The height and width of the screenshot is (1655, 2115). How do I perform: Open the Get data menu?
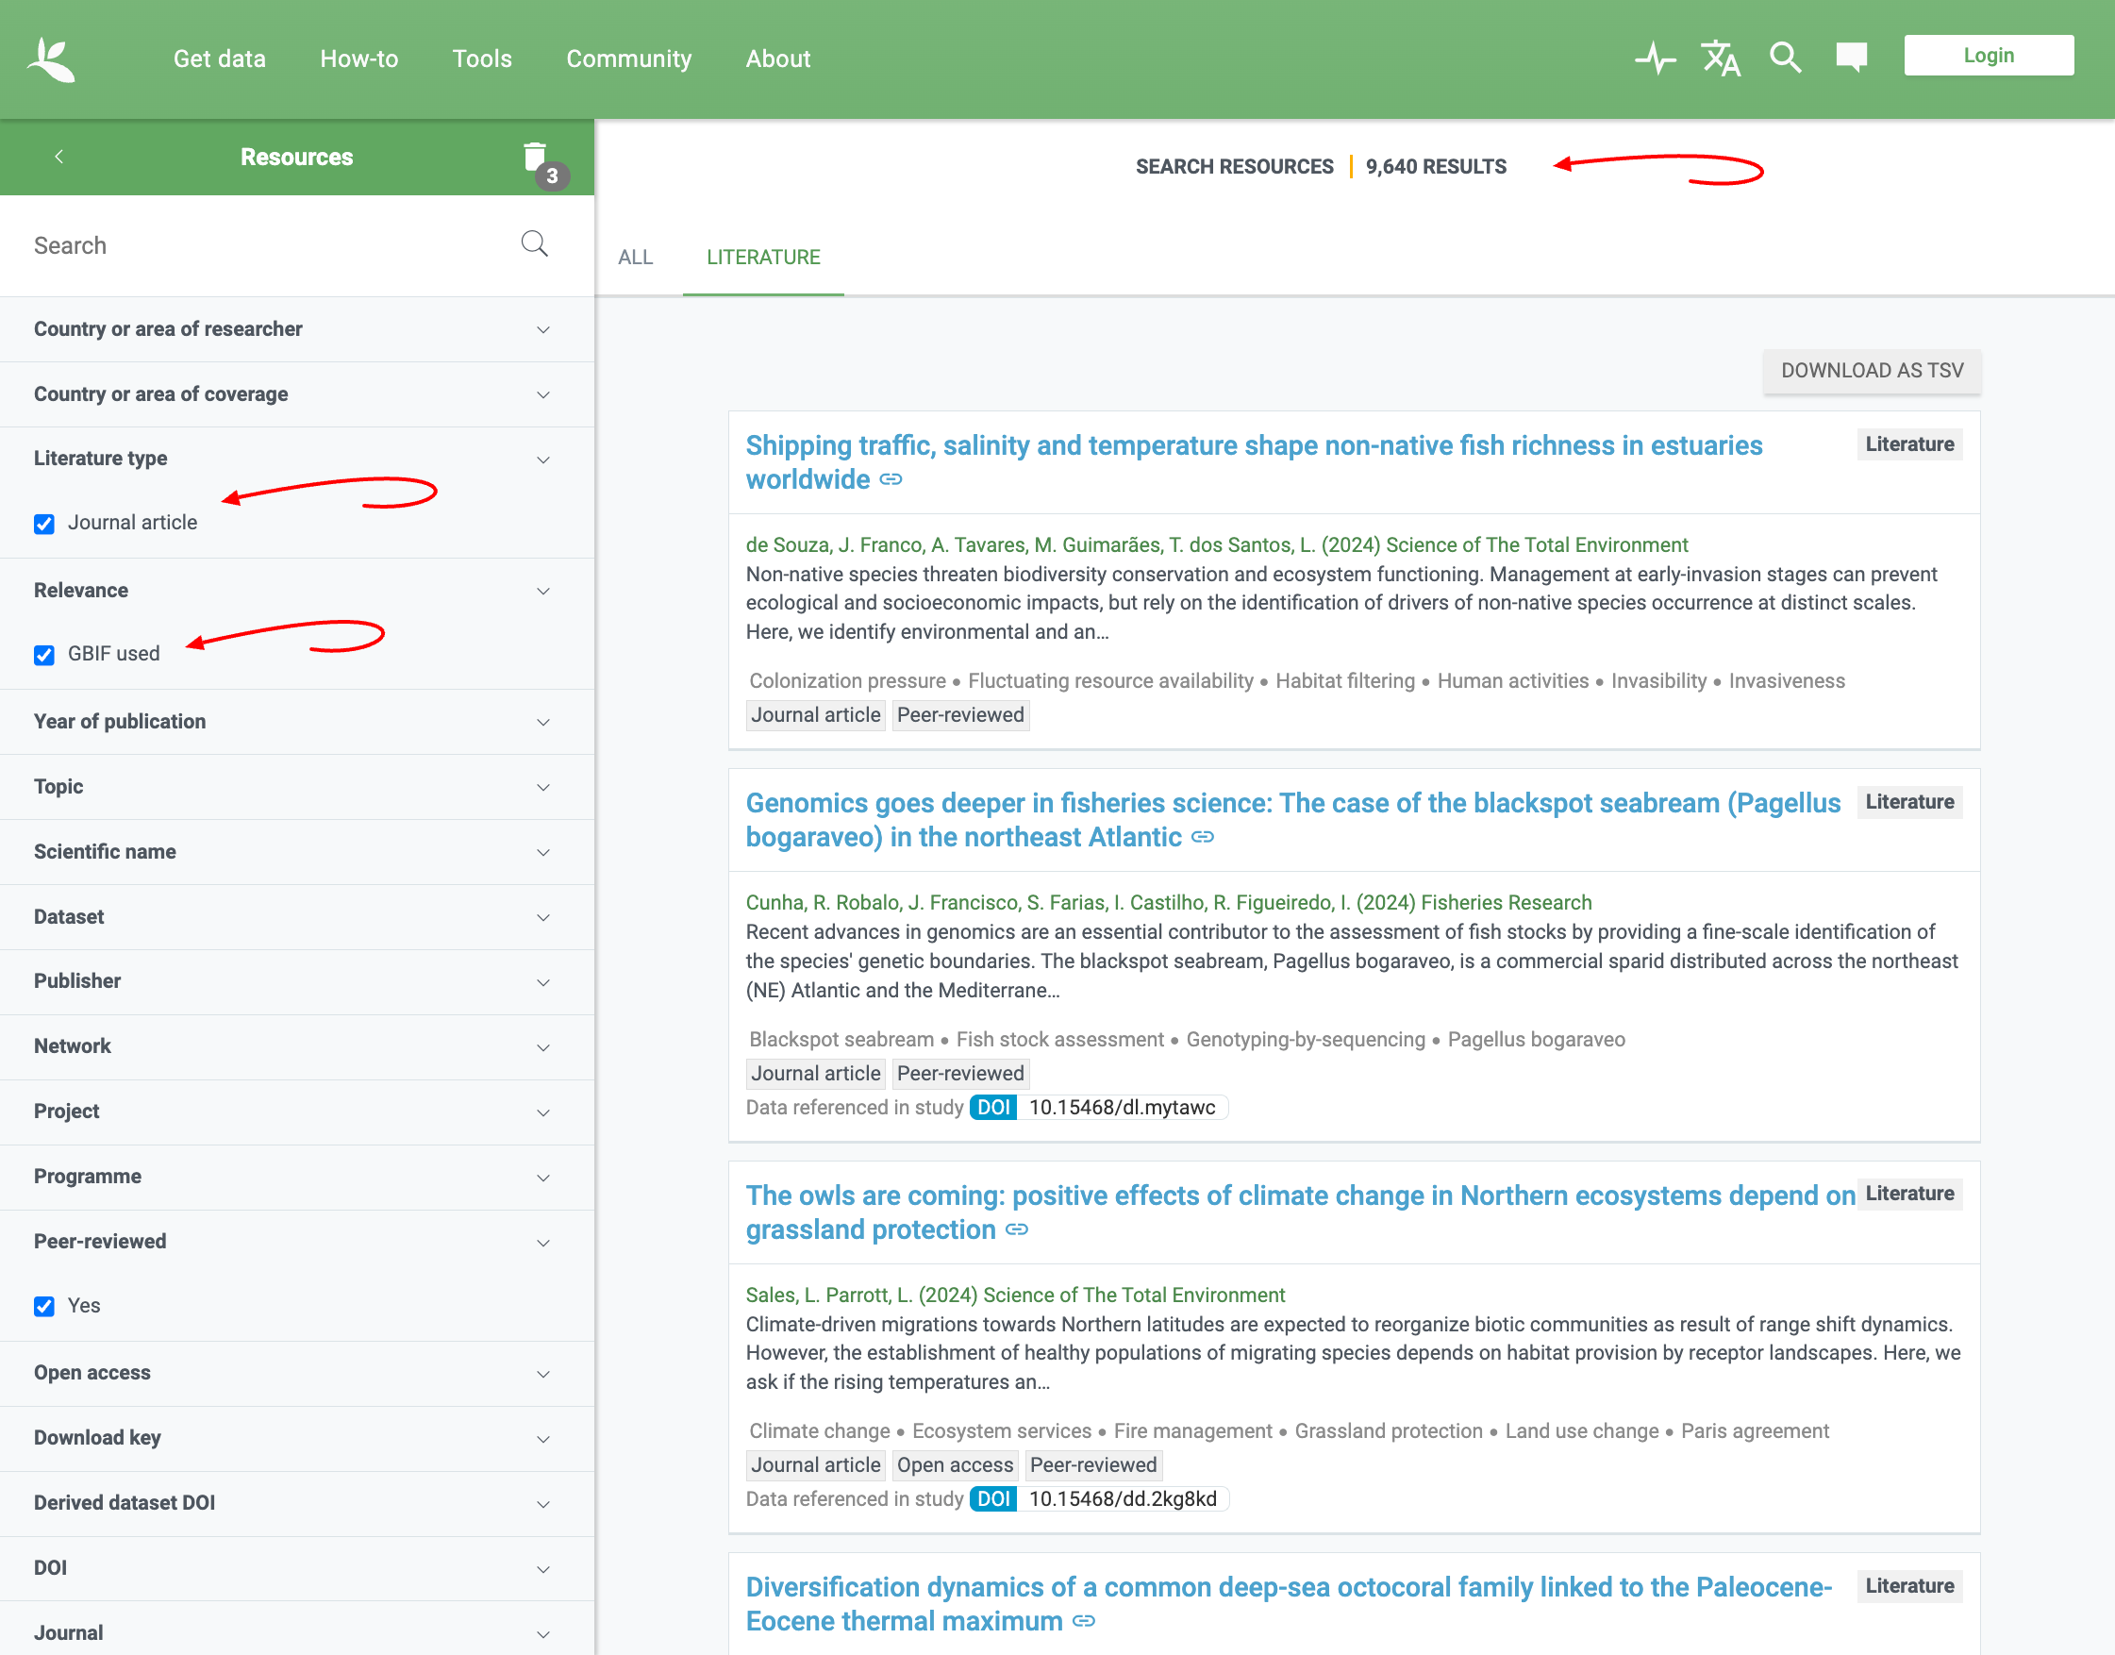click(x=219, y=59)
